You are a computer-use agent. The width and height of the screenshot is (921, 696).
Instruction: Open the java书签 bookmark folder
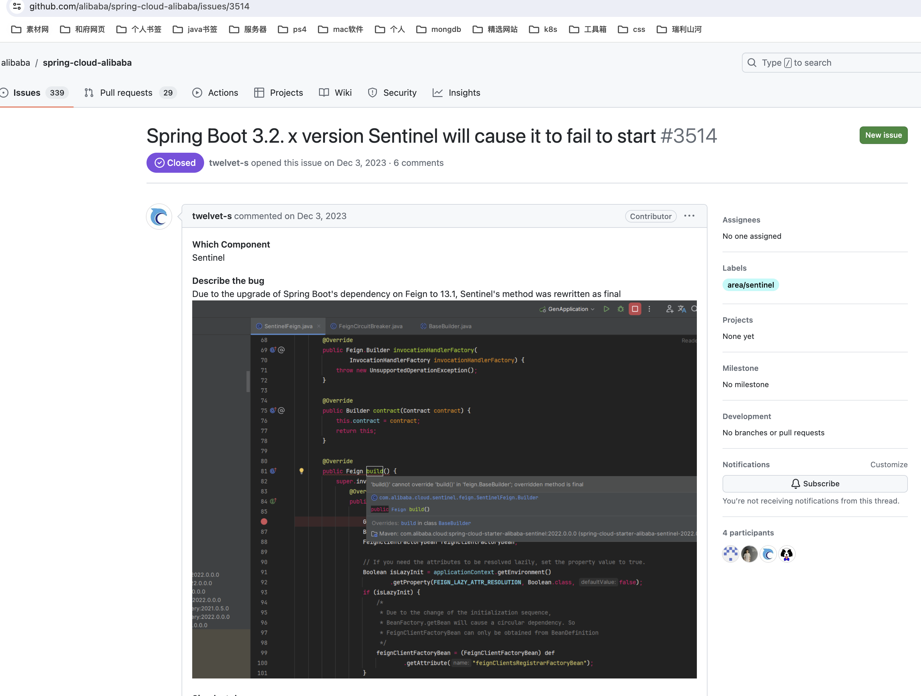point(195,29)
